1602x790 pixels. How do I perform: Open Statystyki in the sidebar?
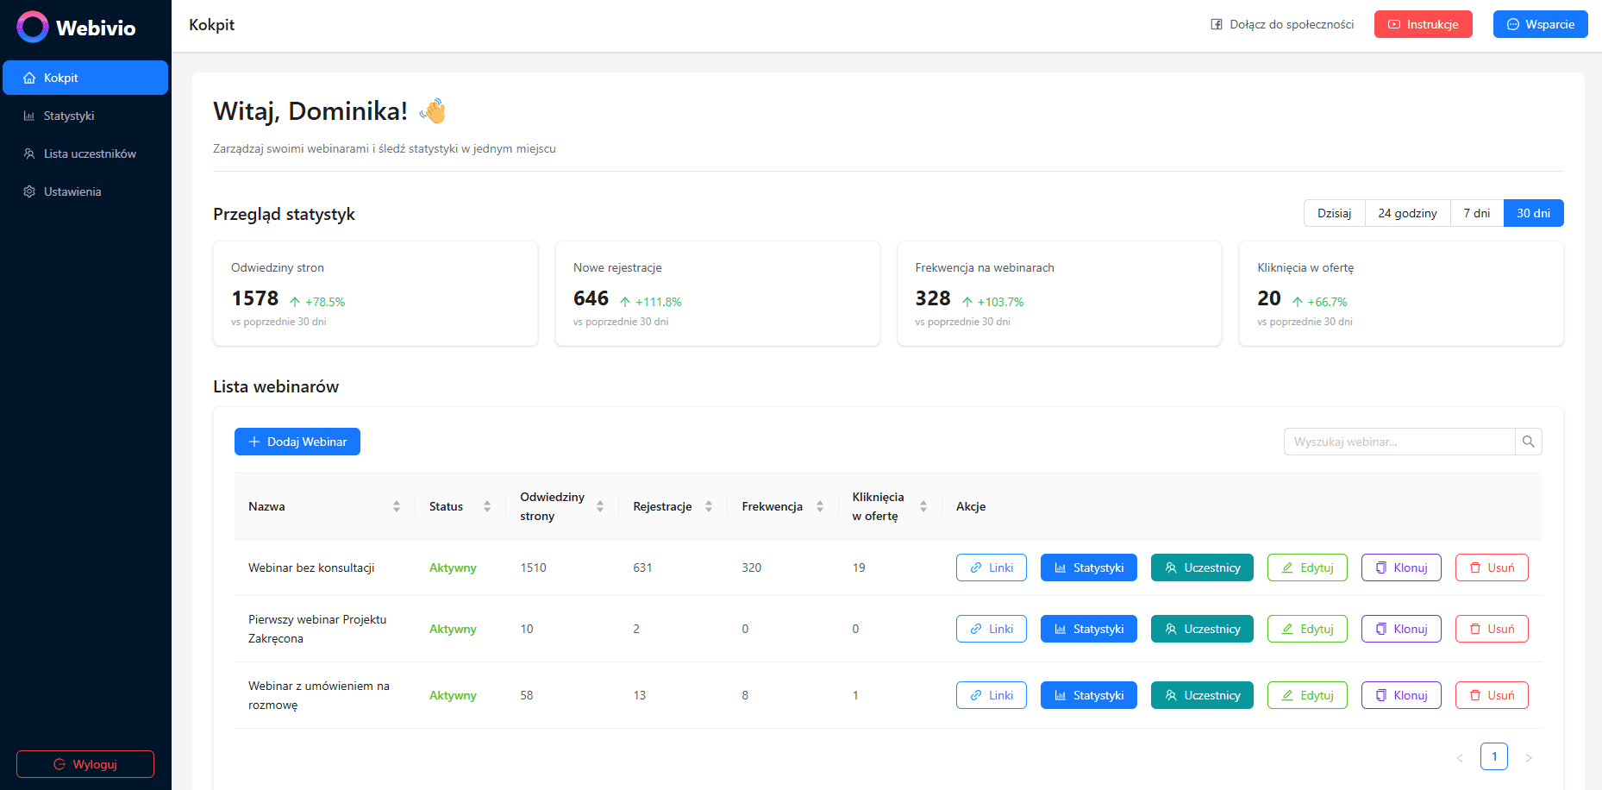click(x=69, y=116)
